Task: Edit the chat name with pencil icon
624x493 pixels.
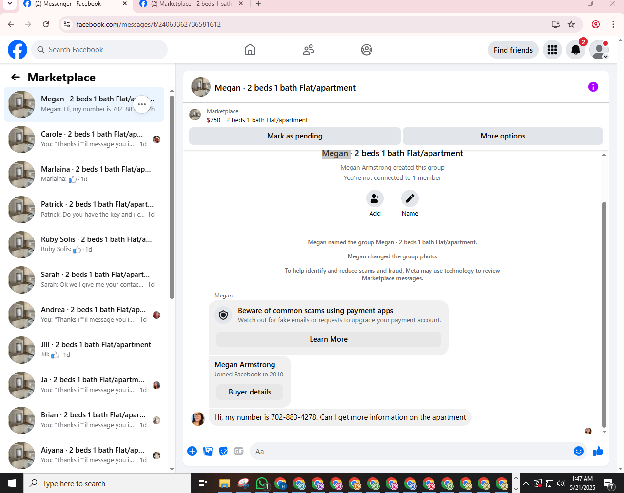Action: (x=410, y=198)
